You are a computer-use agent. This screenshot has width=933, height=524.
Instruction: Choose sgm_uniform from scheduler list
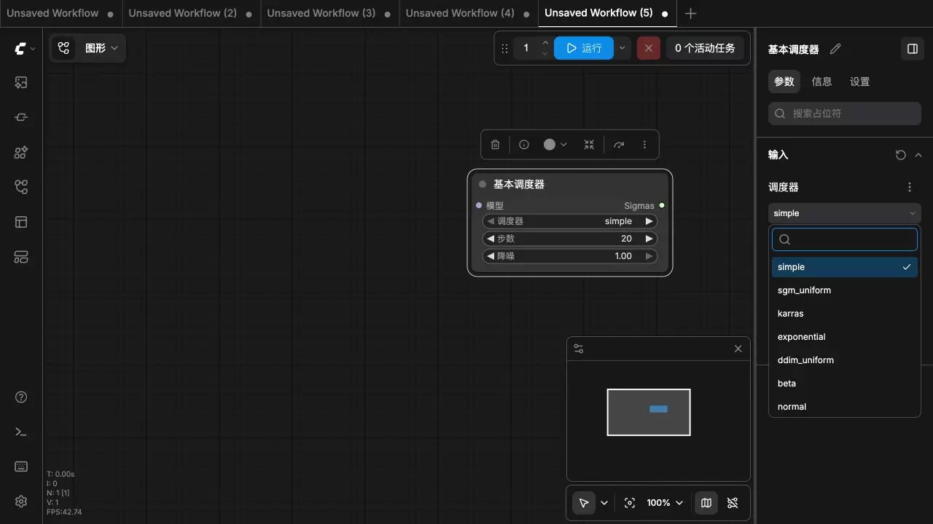coord(845,290)
